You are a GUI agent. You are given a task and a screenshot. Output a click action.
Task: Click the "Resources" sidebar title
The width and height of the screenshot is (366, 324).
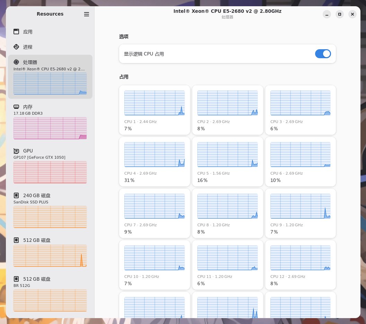(x=50, y=14)
